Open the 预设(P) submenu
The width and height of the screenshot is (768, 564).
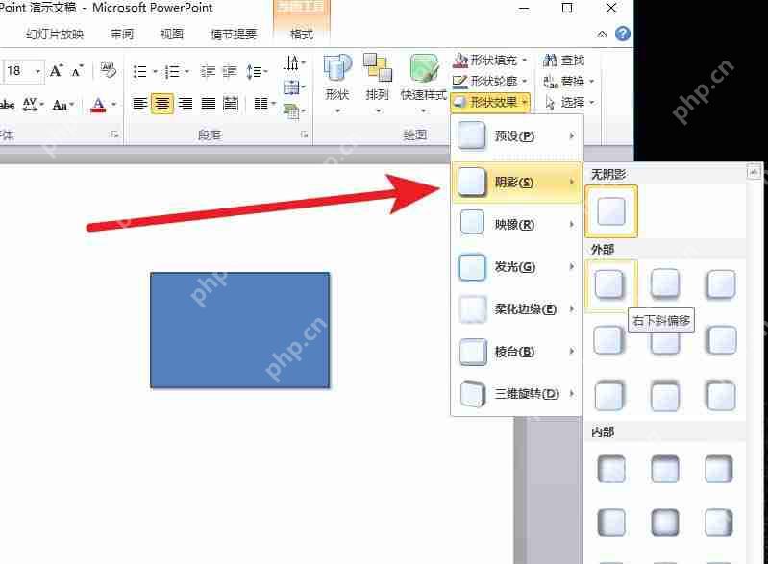pos(517,135)
